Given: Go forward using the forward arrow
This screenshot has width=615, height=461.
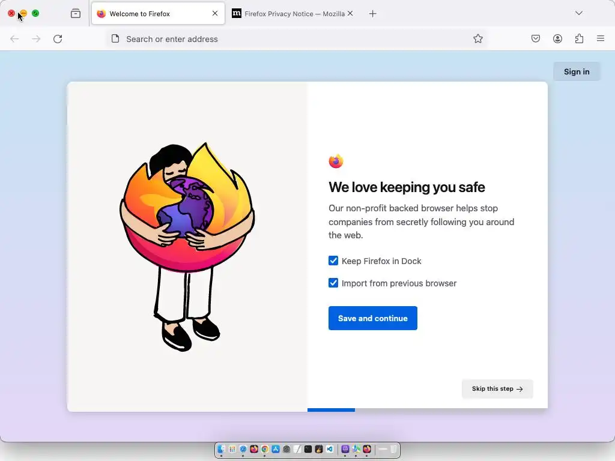Looking at the screenshot, I should 36,39.
